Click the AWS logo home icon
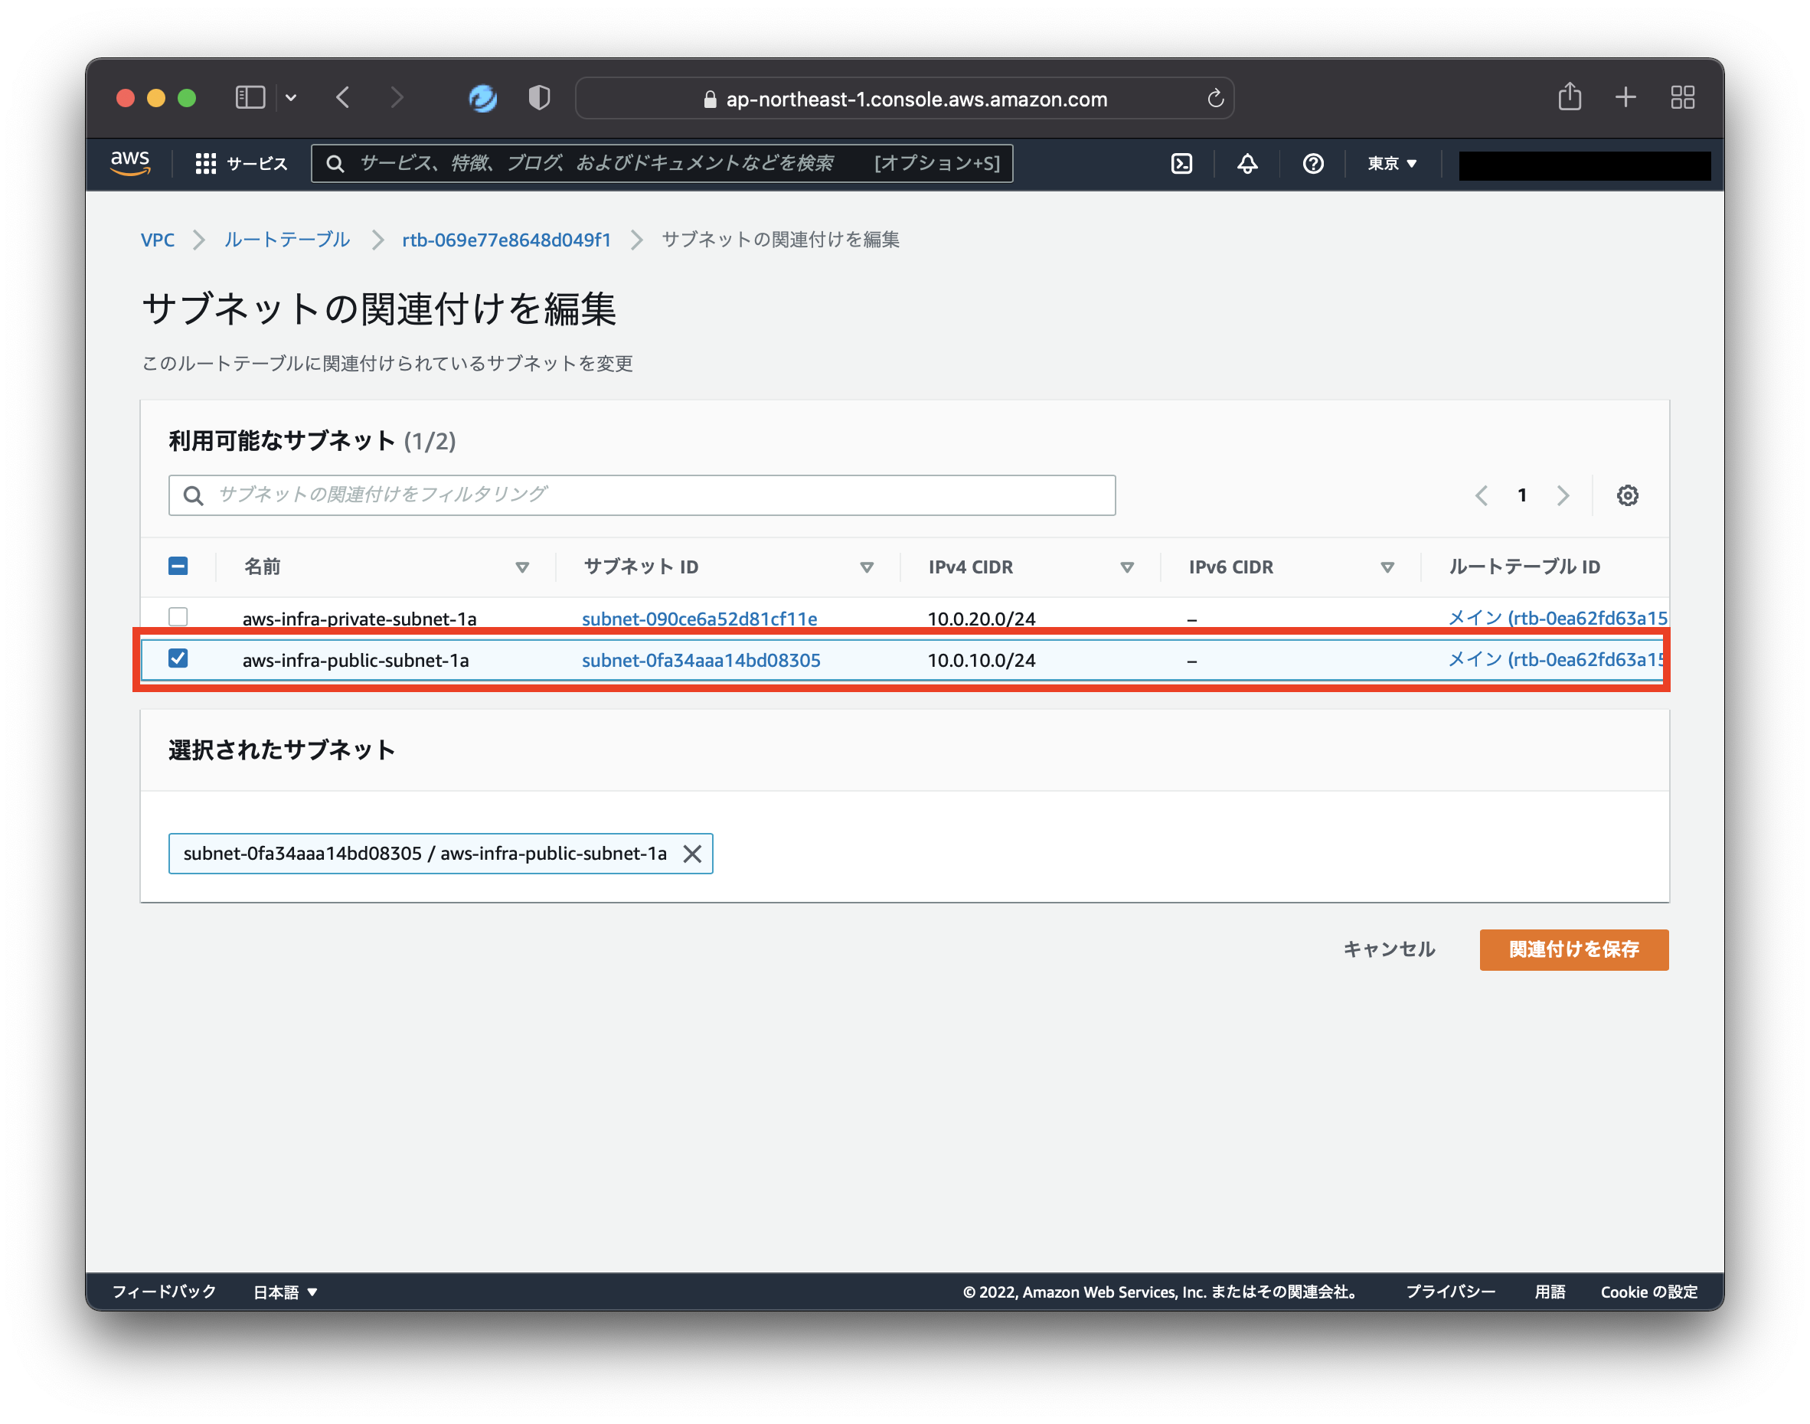 pyautogui.click(x=130, y=162)
